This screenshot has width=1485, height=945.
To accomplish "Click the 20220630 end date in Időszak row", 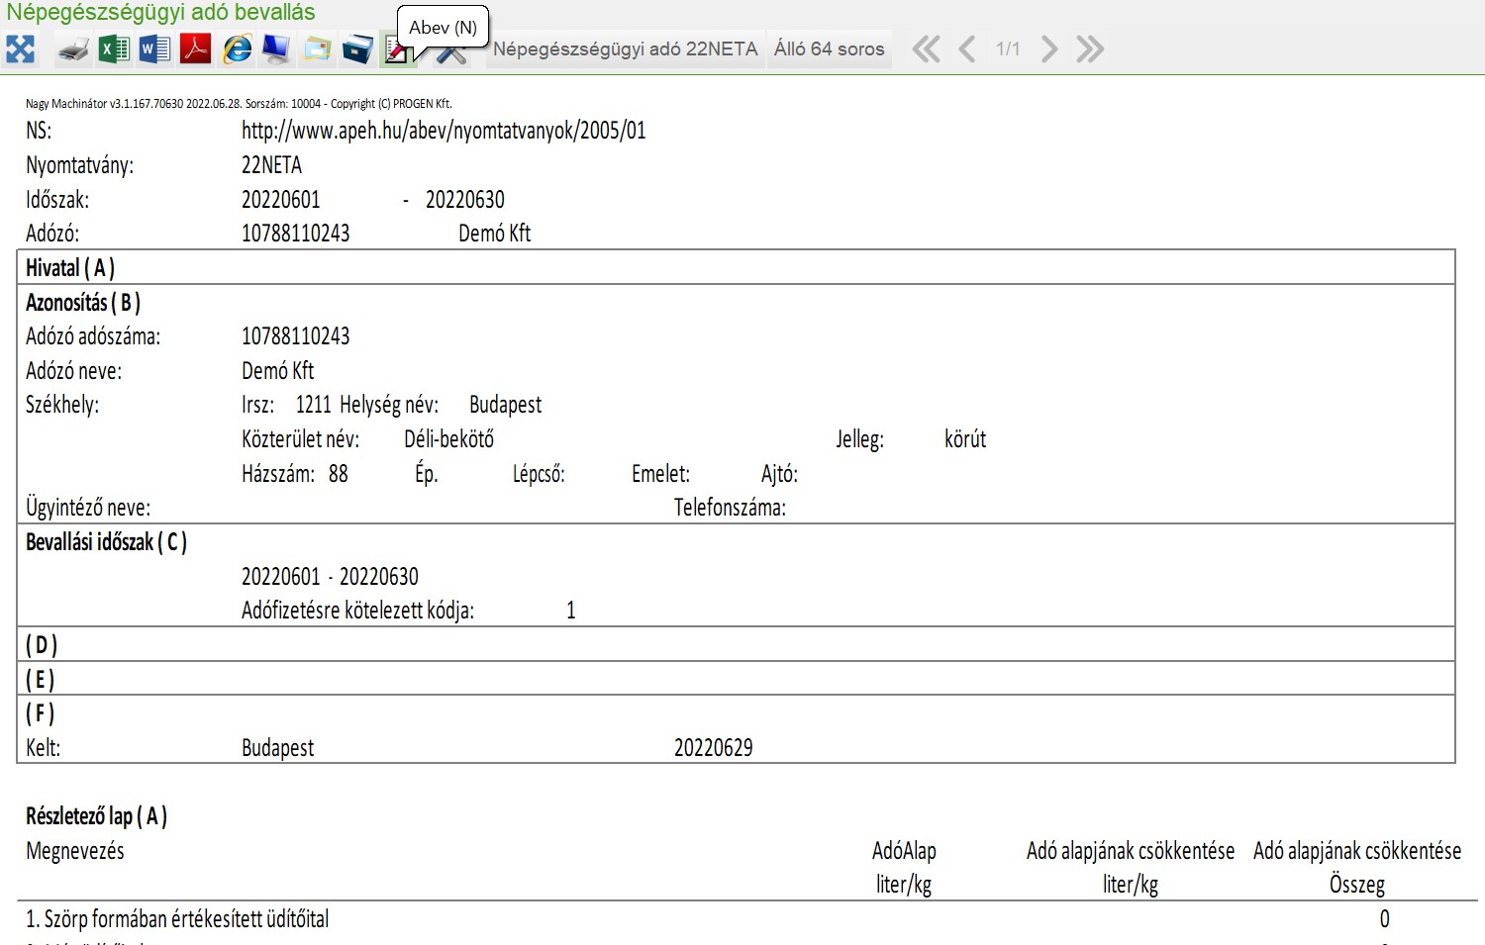I will coord(465,200).
